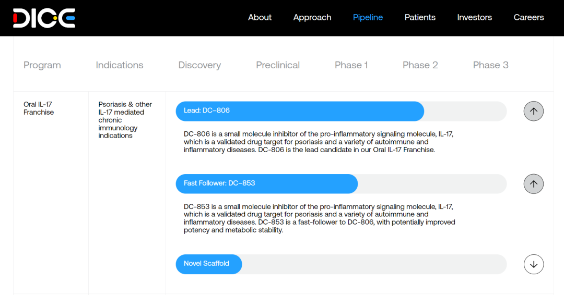Screen dimensions: 564x295
Task: Click the Preclinical column header
Action: (278, 65)
